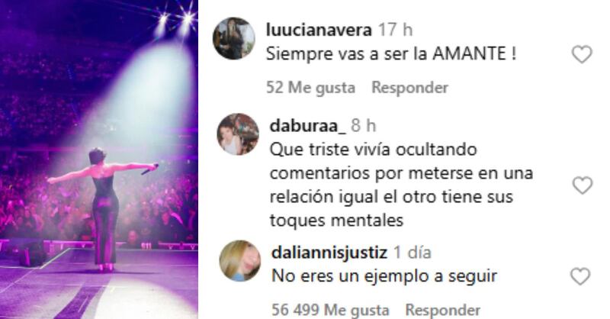Open daliannisjustiz's blonde avatar picture

pos(240,260)
